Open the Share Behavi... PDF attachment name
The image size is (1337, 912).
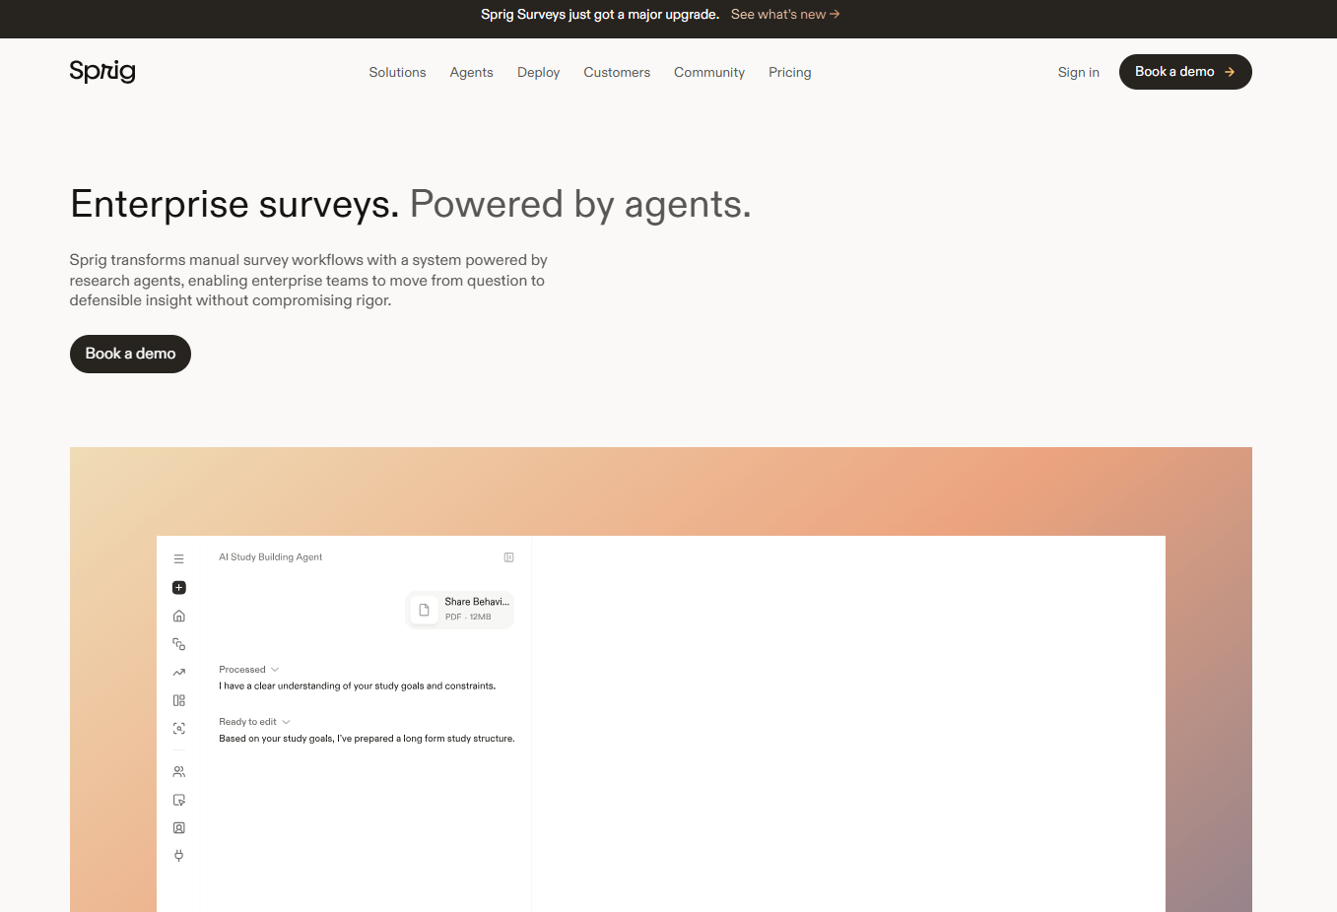(477, 602)
